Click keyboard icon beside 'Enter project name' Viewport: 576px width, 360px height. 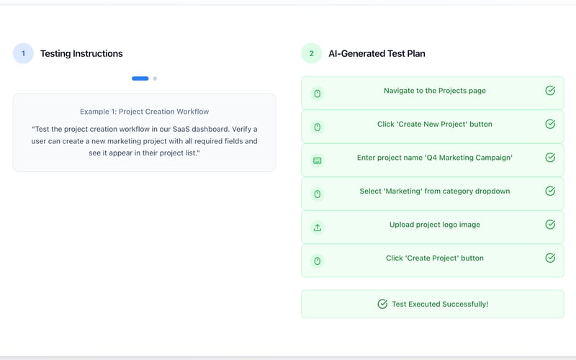tap(318, 161)
